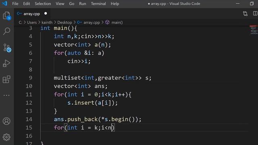This screenshot has width=258, height=145.
Task: Click 'ans;' on line 10
Action: [101, 86]
